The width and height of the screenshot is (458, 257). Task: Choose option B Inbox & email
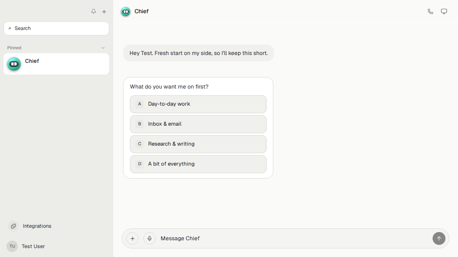pos(198,124)
